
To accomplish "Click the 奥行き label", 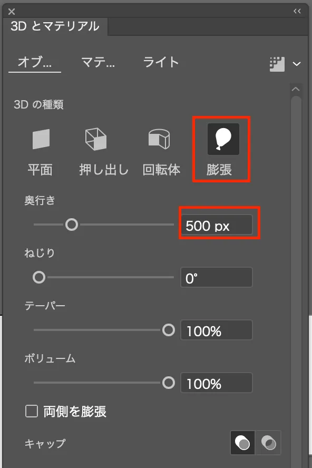I will pos(40,200).
